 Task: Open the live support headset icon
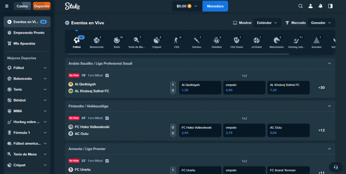tap(336, 167)
